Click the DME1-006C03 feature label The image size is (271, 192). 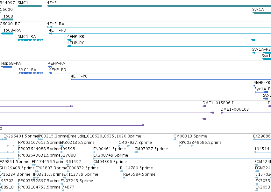point(234,109)
